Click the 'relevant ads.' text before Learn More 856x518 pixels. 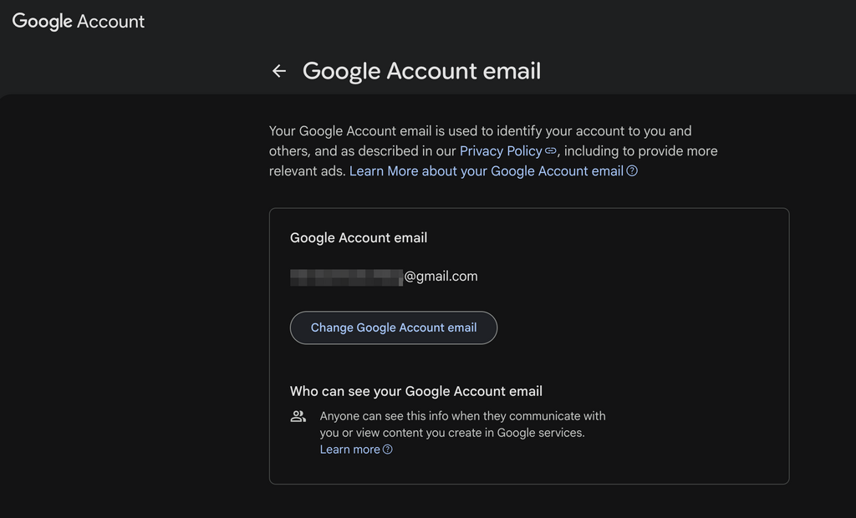coord(308,170)
